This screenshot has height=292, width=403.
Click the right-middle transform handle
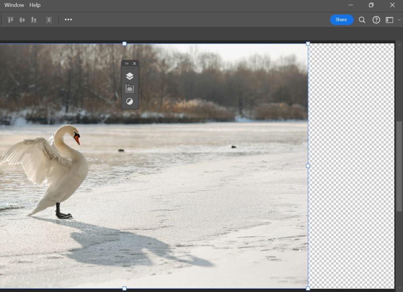[x=308, y=166]
